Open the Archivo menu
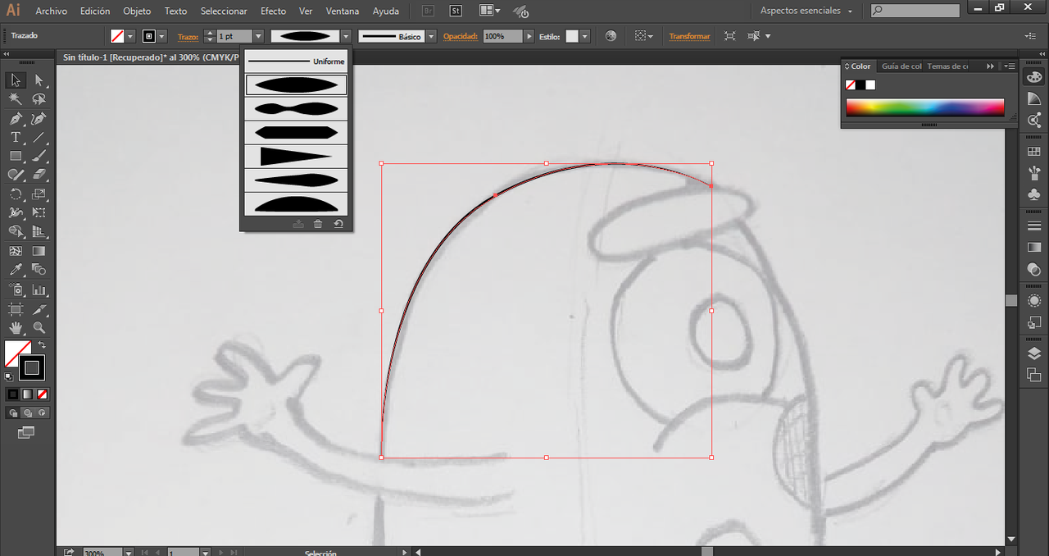 (51, 11)
